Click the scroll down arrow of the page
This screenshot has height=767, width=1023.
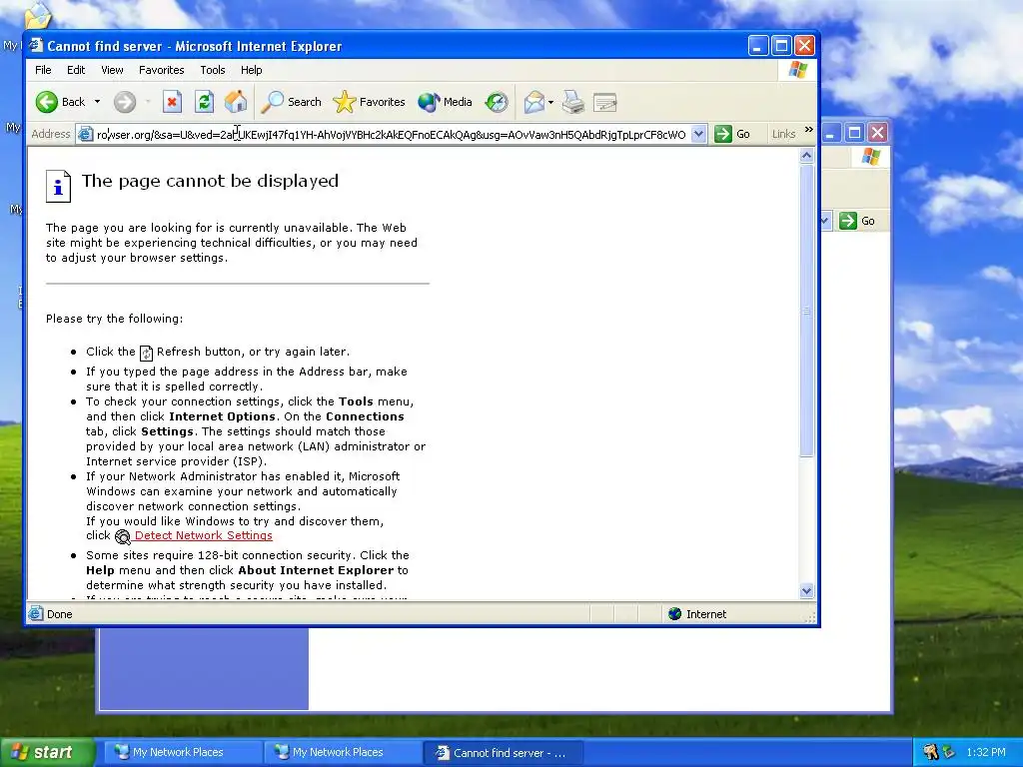[806, 591]
